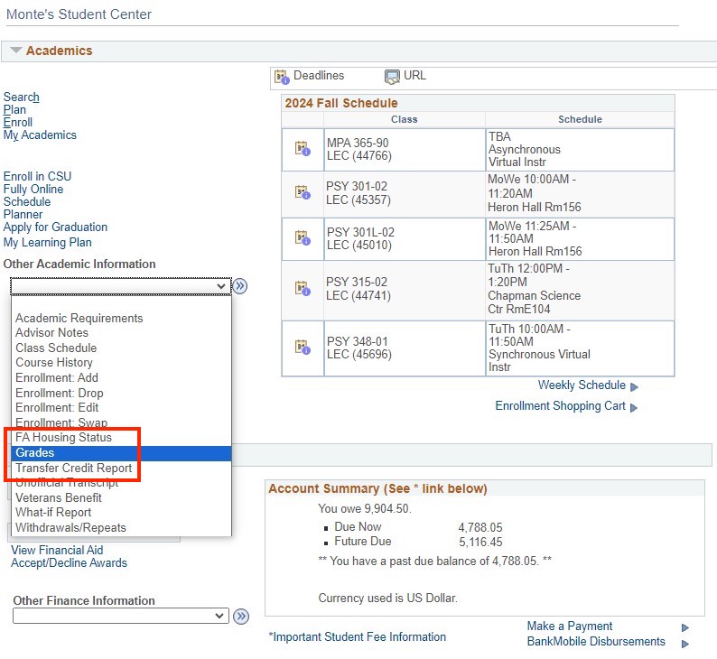Open the Other Academic Information dropdown
717x659 pixels.
(121, 286)
